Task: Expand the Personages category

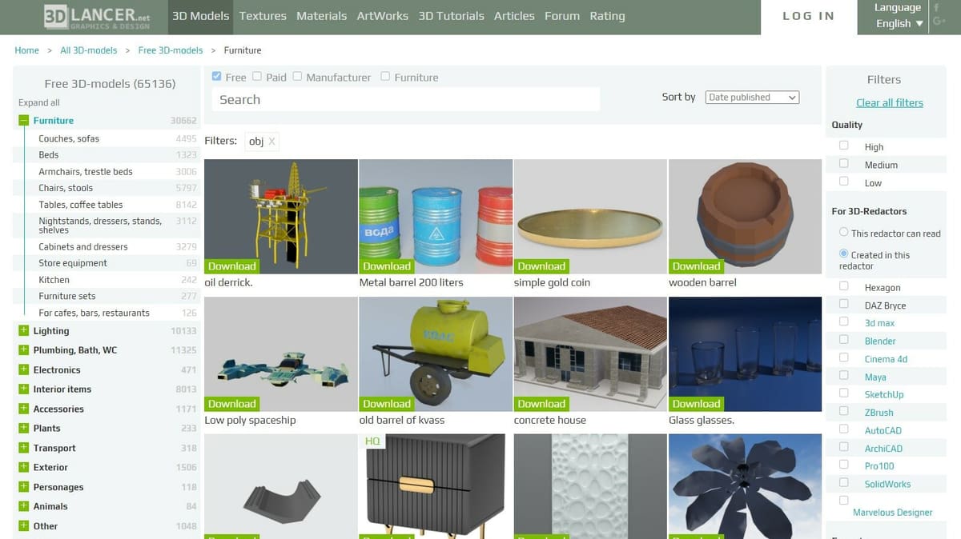Action: coord(24,487)
